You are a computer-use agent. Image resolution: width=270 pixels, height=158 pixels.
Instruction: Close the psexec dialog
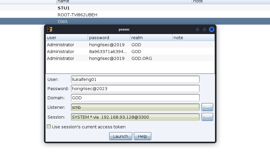coord(212,29)
